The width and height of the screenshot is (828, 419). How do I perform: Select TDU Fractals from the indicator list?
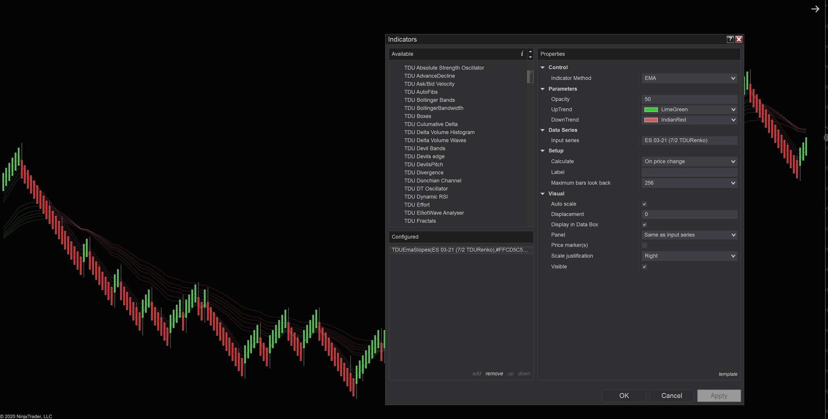pyautogui.click(x=420, y=221)
